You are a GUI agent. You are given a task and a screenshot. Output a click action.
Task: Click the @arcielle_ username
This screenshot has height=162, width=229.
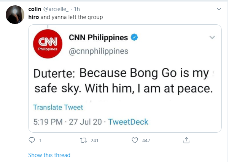coord(58,9)
